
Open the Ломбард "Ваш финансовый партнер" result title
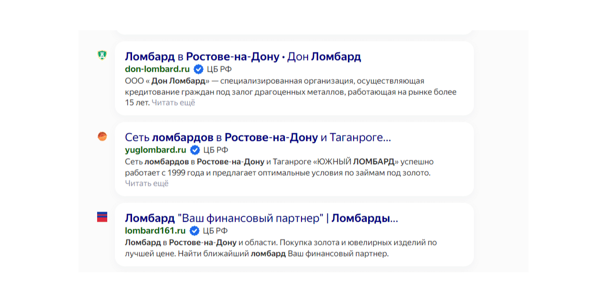coord(261,218)
